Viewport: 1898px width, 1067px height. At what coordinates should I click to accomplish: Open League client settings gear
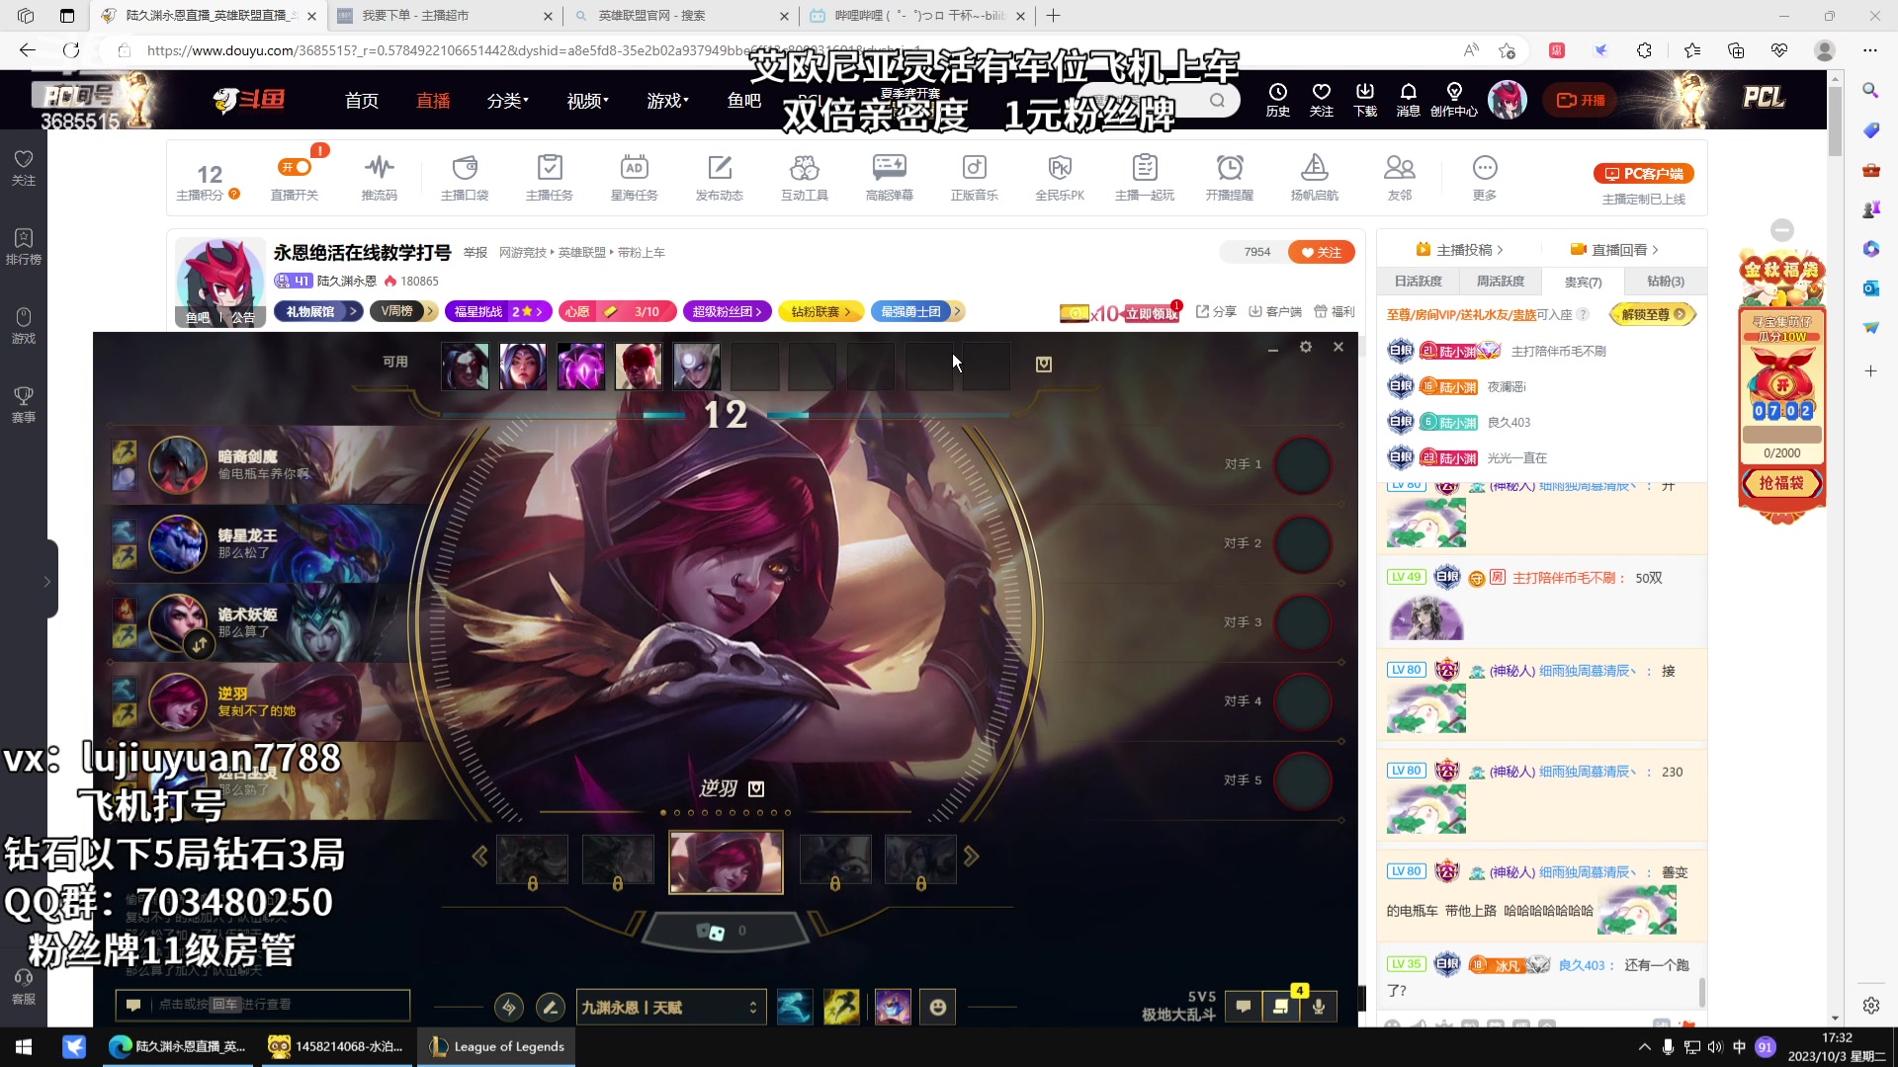click(1306, 347)
